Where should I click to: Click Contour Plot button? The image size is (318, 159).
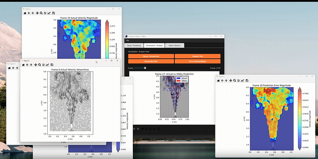198,56
